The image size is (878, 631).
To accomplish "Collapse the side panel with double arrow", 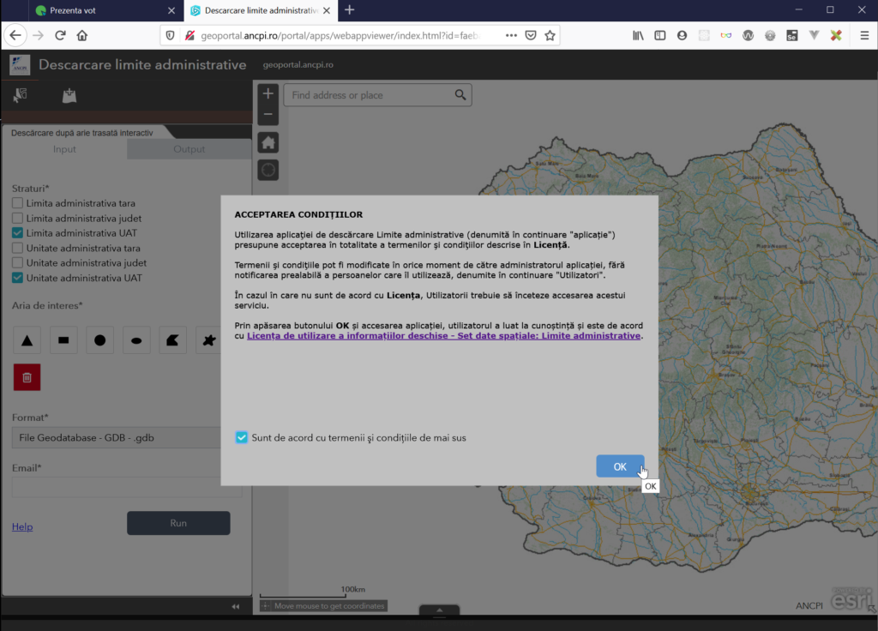I will (236, 606).
